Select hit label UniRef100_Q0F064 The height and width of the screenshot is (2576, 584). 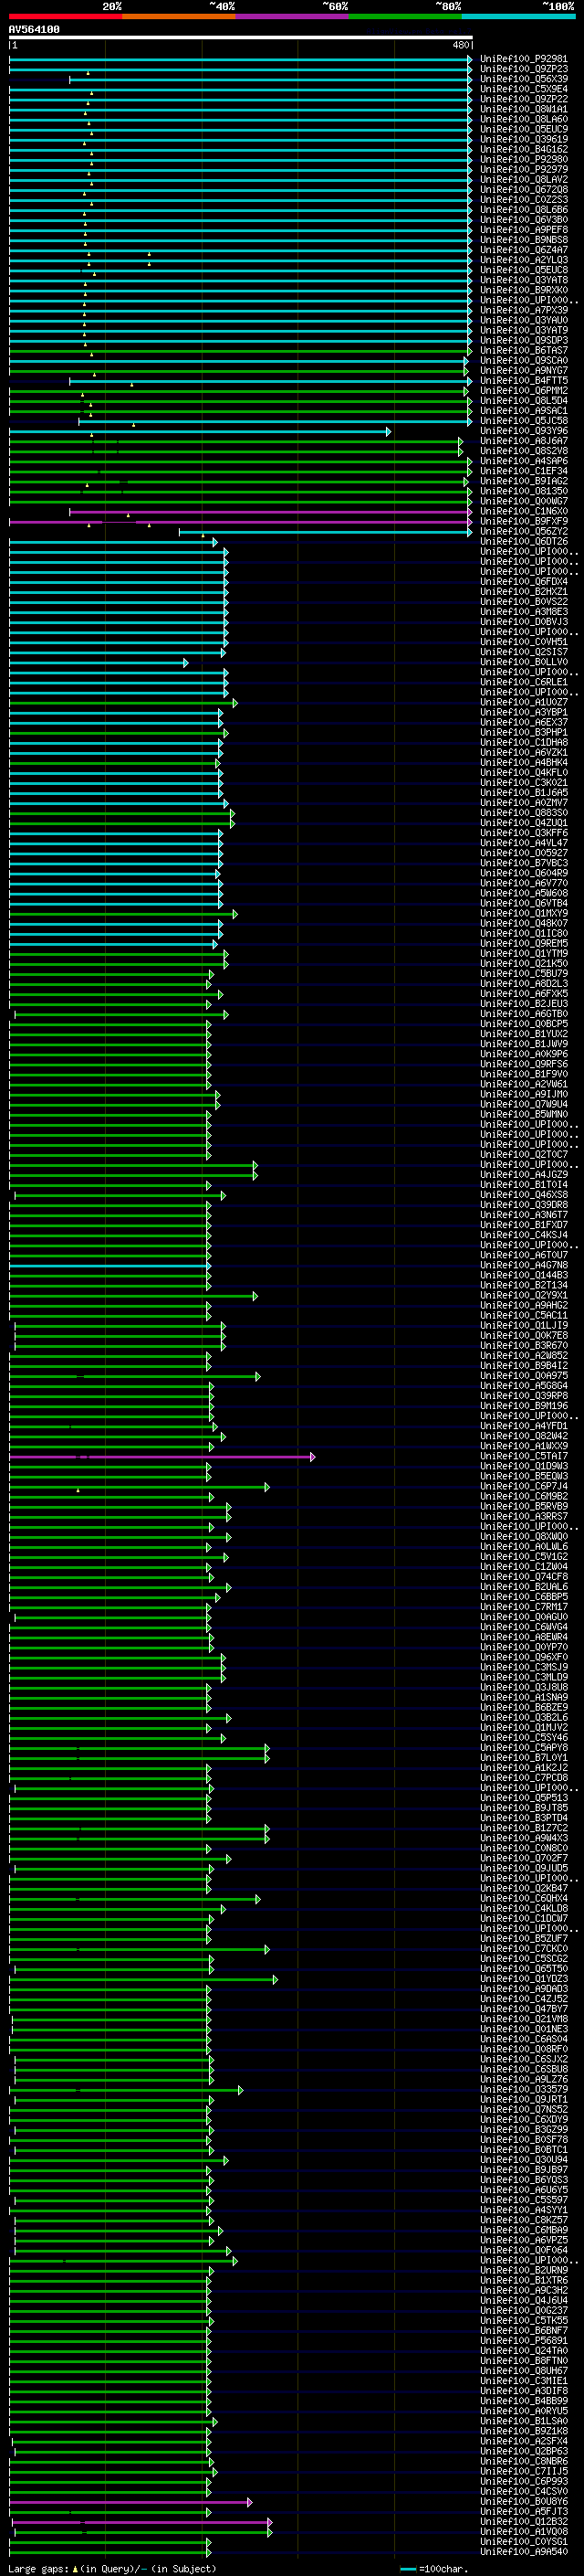click(524, 2250)
